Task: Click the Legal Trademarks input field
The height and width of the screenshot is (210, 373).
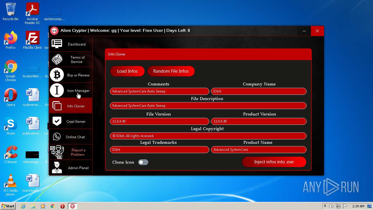Action: (x=159, y=150)
